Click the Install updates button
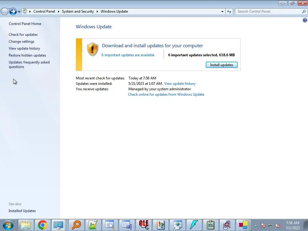The height and width of the screenshot is (231, 308). 221,65
